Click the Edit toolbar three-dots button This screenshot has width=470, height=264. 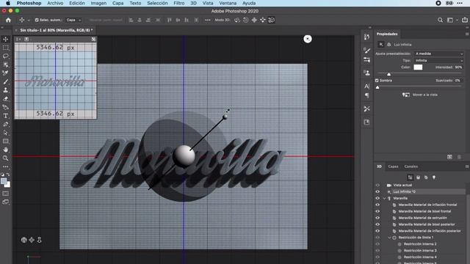(5, 166)
